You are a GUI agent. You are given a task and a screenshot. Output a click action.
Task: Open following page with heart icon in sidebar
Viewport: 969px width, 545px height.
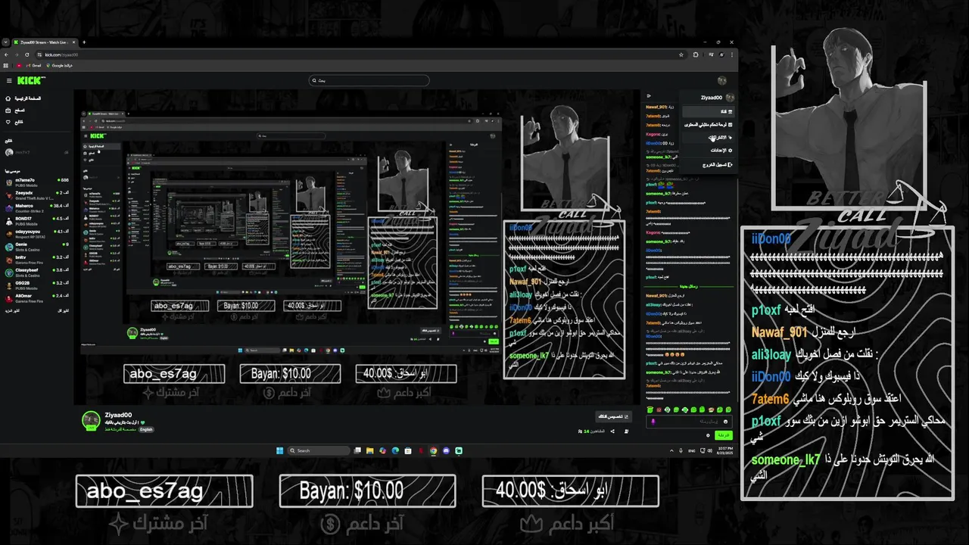coord(14,122)
